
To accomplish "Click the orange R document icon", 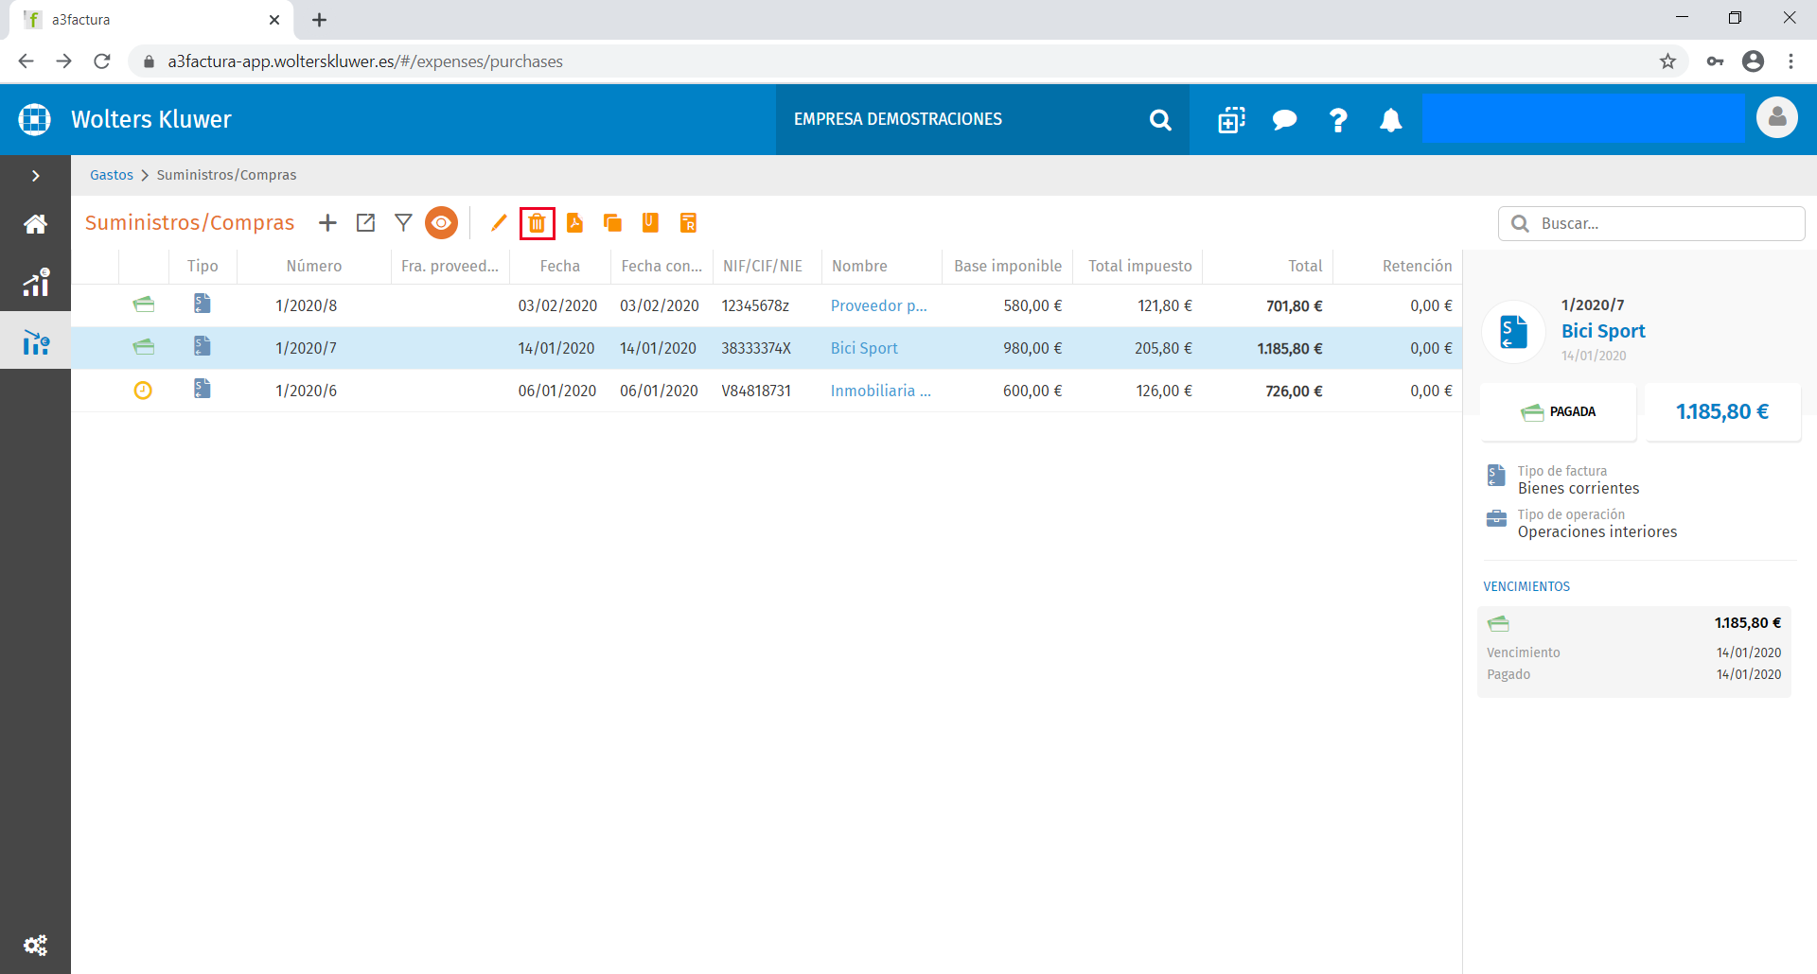I will pyautogui.click(x=688, y=223).
